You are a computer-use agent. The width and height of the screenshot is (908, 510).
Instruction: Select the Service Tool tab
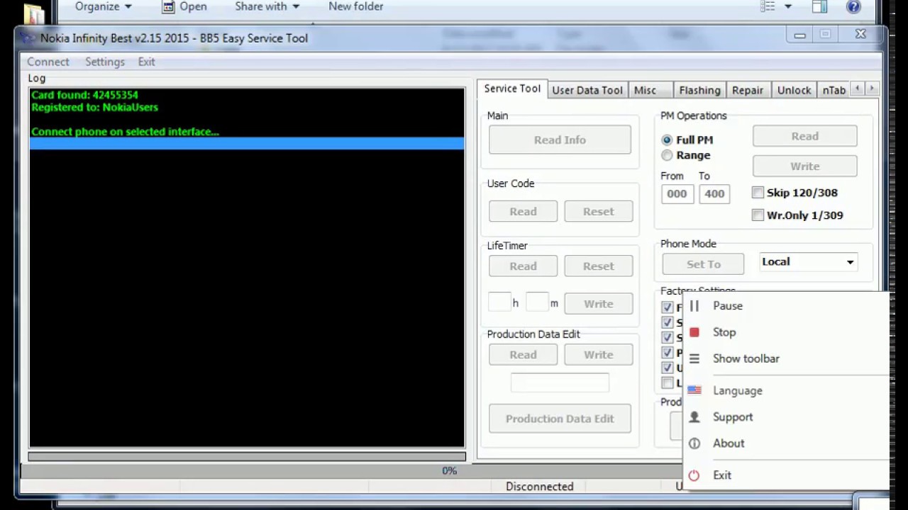pos(512,89)
